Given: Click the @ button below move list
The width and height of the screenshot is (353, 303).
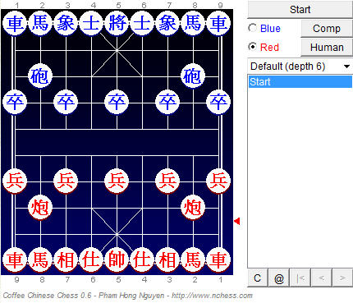Looking at the screenshot, I should [x=279, y=278].
